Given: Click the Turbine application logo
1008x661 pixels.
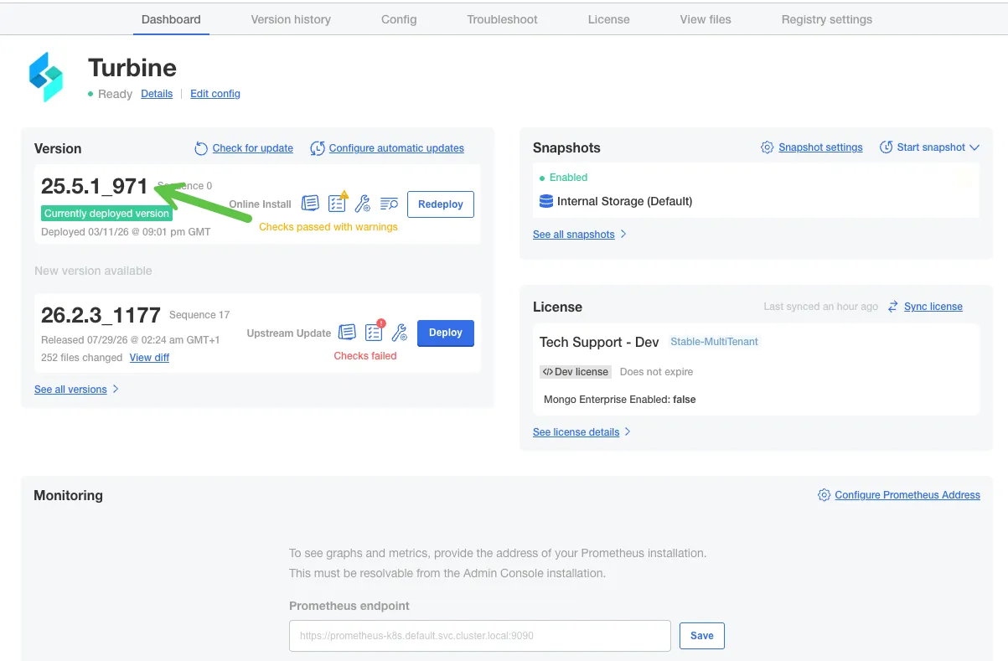Looking at the screenshot, I should click(x=46, y=77).
